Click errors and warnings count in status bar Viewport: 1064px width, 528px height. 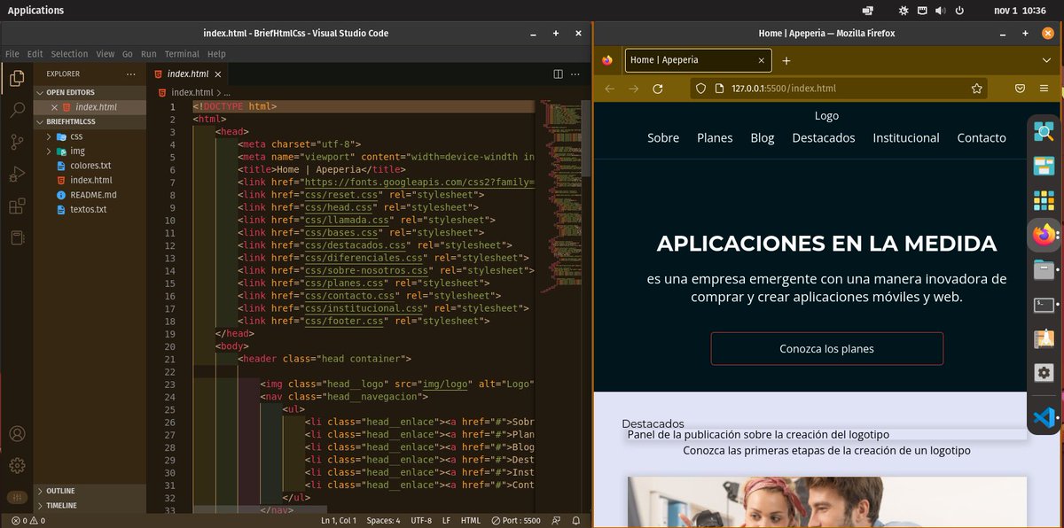28,521
